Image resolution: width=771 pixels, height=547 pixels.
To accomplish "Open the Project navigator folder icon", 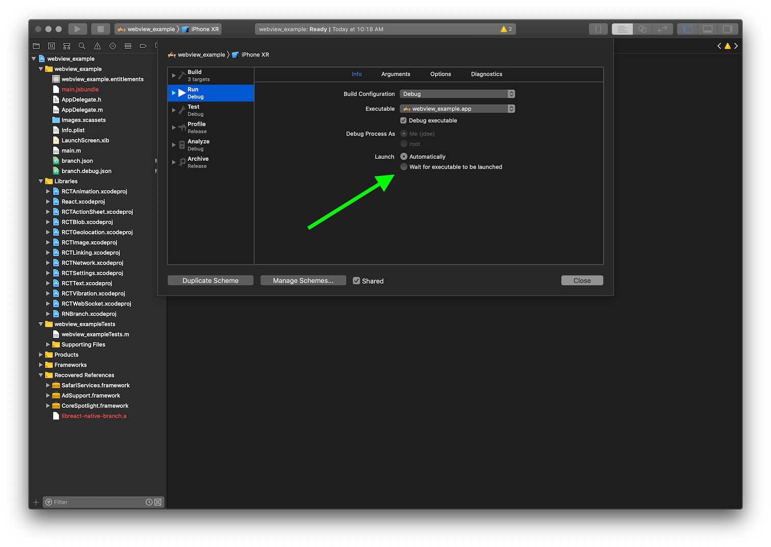I will pos(36,46).
